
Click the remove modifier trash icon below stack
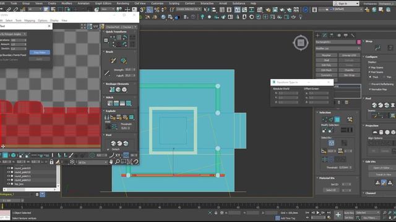click(x=339, y=102)
